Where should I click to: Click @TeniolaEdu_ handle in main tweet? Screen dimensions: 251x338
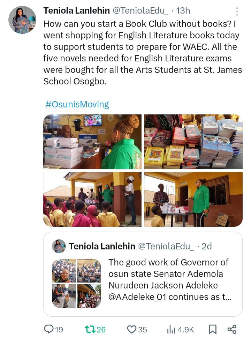[140, 10]
